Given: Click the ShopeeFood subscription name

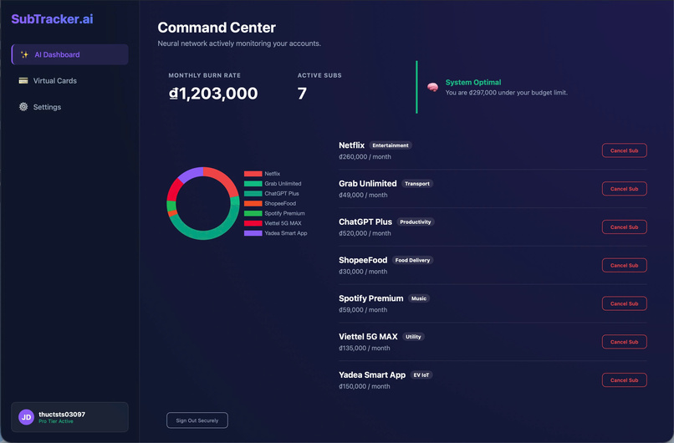Looking at the screenshot, I should pyautogui.click(x=363, y=260).
